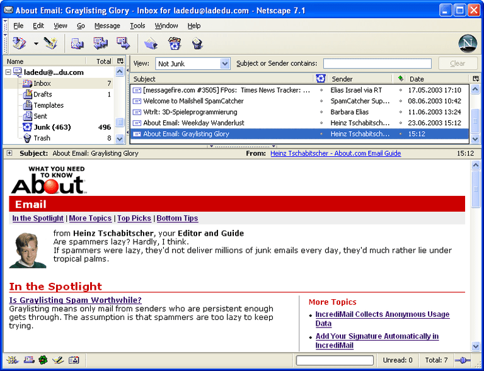The width and height of the screenshot is (484, 371).
Task: Toggle read status for 3D-Spieleprogrammierung message
Action: (x=401, y=112)
